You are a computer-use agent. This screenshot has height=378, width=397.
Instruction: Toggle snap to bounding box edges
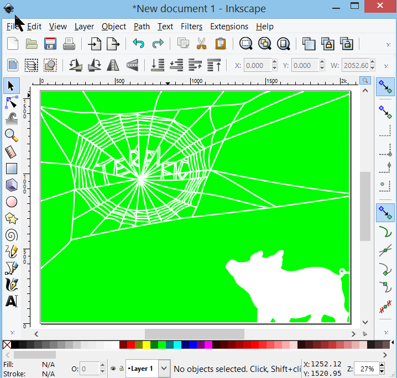coord(385,132)
